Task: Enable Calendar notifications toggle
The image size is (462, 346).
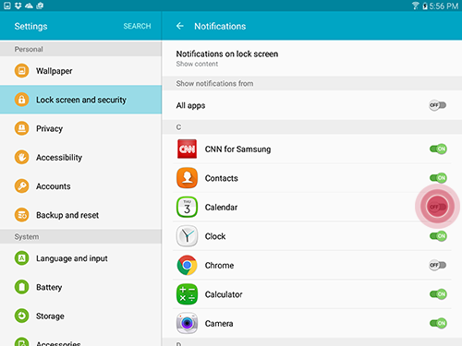Action: pyautogui.click(x=438, y=207)
